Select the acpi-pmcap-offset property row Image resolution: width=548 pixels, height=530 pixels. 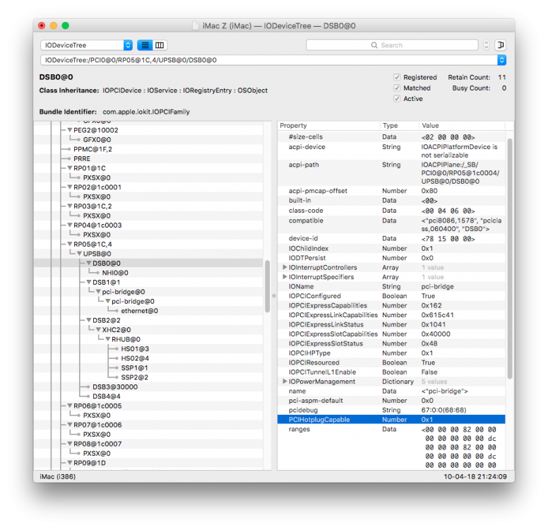coord(391,191)
